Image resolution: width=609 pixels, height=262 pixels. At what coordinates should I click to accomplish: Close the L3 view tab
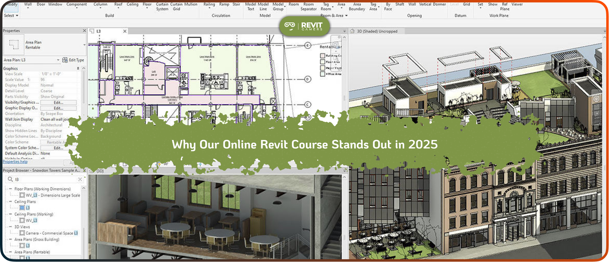(x=125, y=31)
